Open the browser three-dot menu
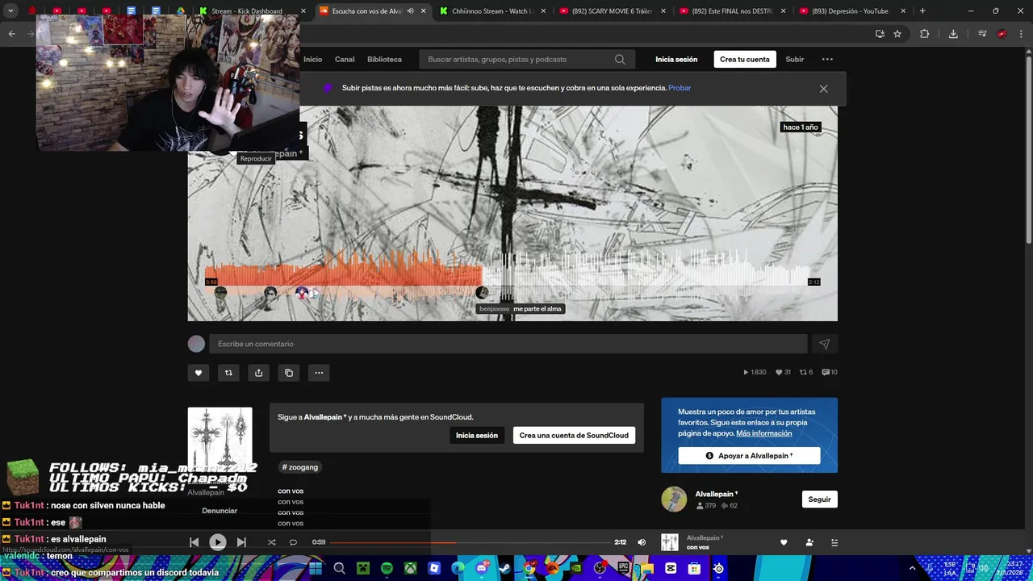 tap(1021, 34)
